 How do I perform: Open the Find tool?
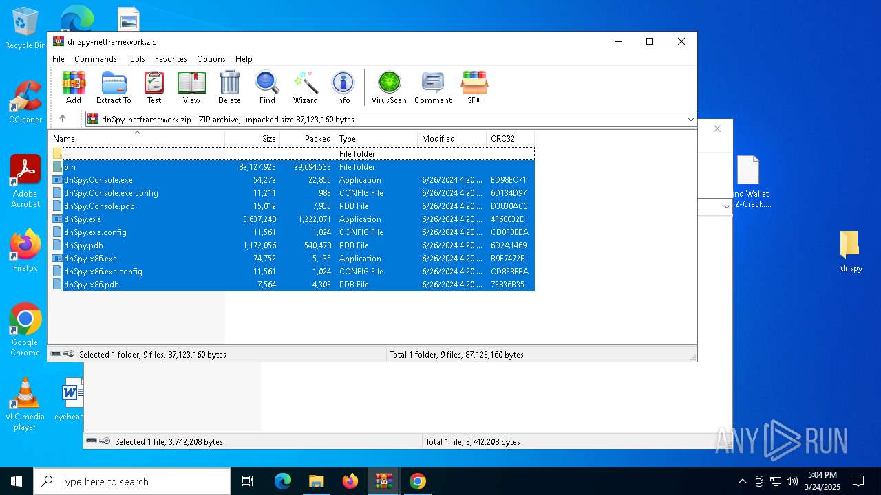point(267,87)
